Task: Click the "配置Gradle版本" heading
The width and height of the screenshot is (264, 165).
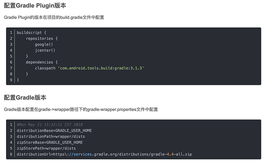Action: [25, 97]
